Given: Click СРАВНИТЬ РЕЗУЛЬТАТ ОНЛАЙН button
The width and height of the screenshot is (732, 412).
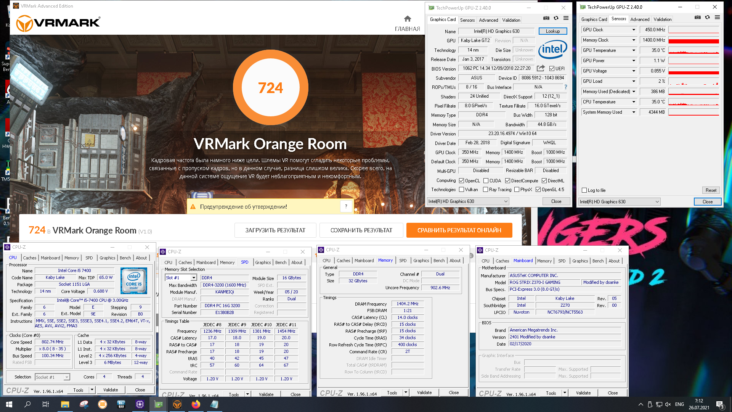Looking at the screenshot, I should [459, 230].
